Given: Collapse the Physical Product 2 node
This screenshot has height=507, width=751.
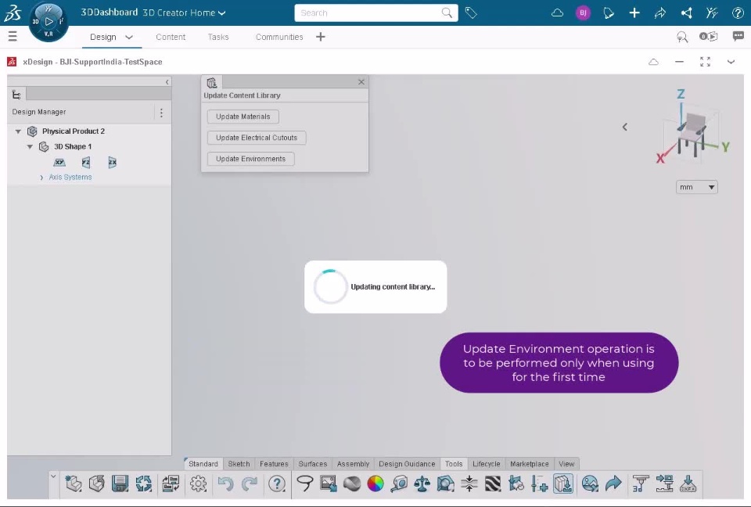Looking at the screenshot, I should (18, 131).
